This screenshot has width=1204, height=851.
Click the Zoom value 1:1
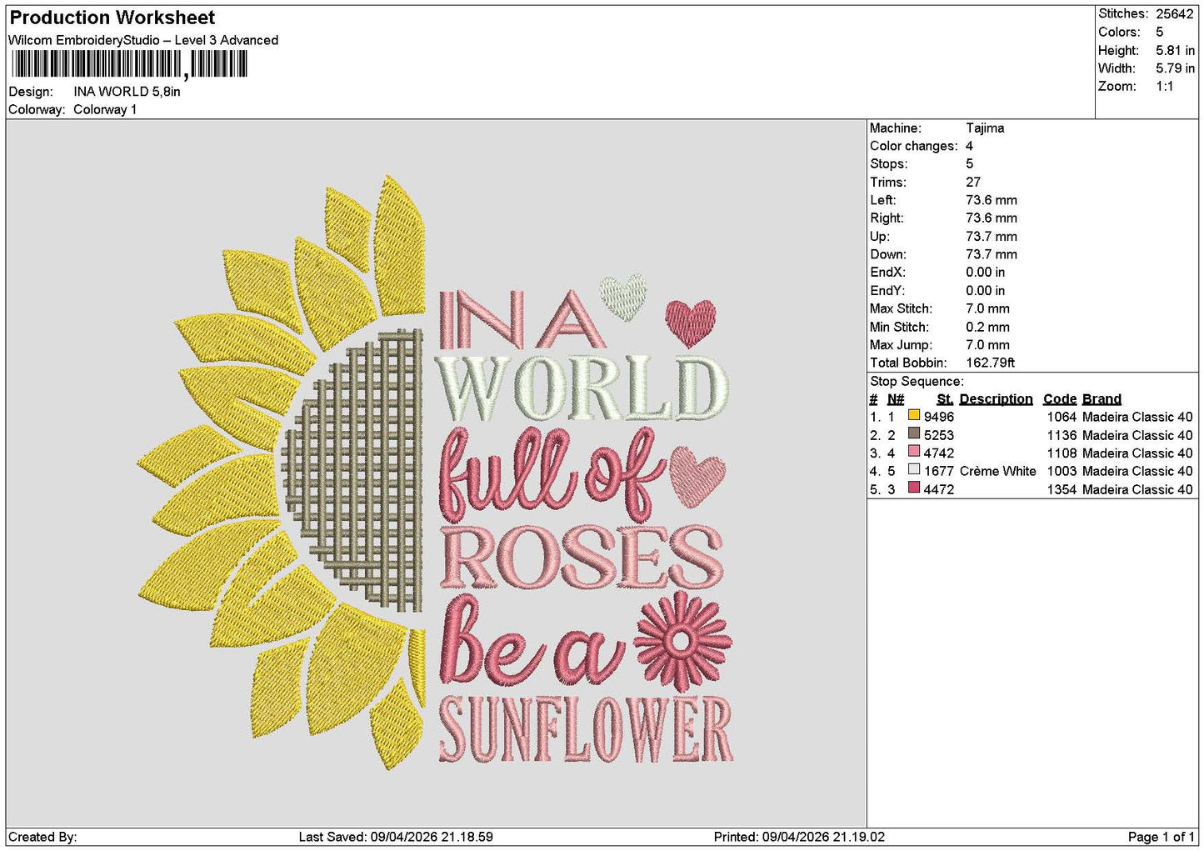[x=1164, y=87]
